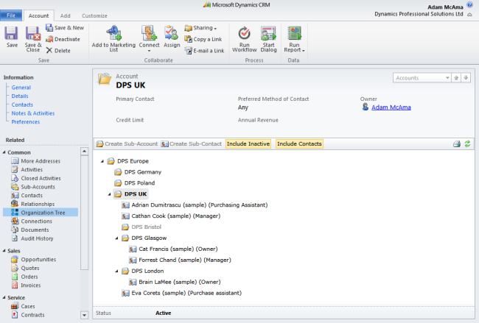This screenshot has height=323, width=479.
Task: Click the print icon in tree toolbar
Action: click(457, 144)
